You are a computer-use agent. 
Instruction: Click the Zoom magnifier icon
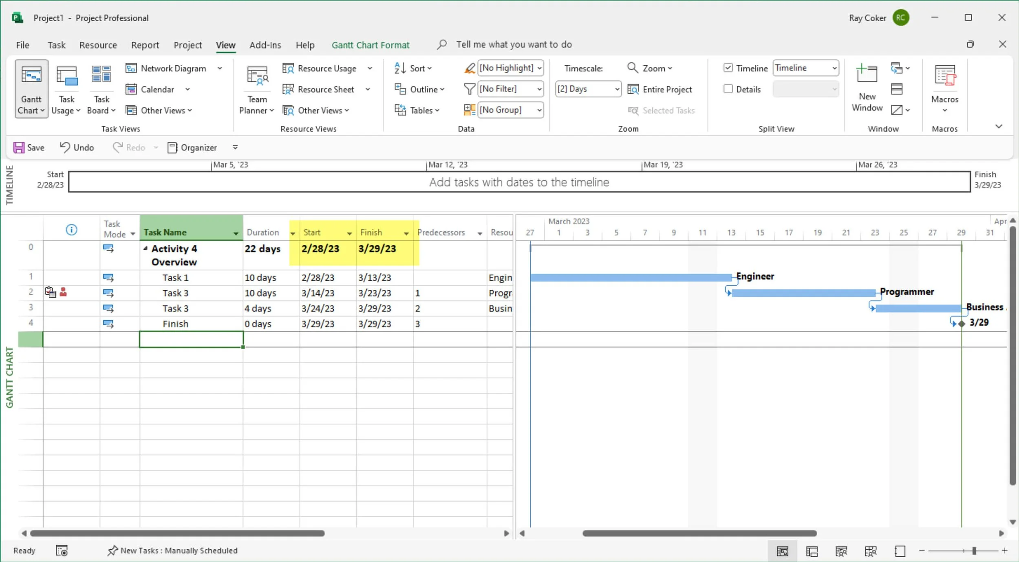(x=632, y=68)
